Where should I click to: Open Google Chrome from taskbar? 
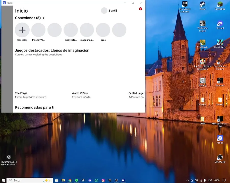[70, 180]
